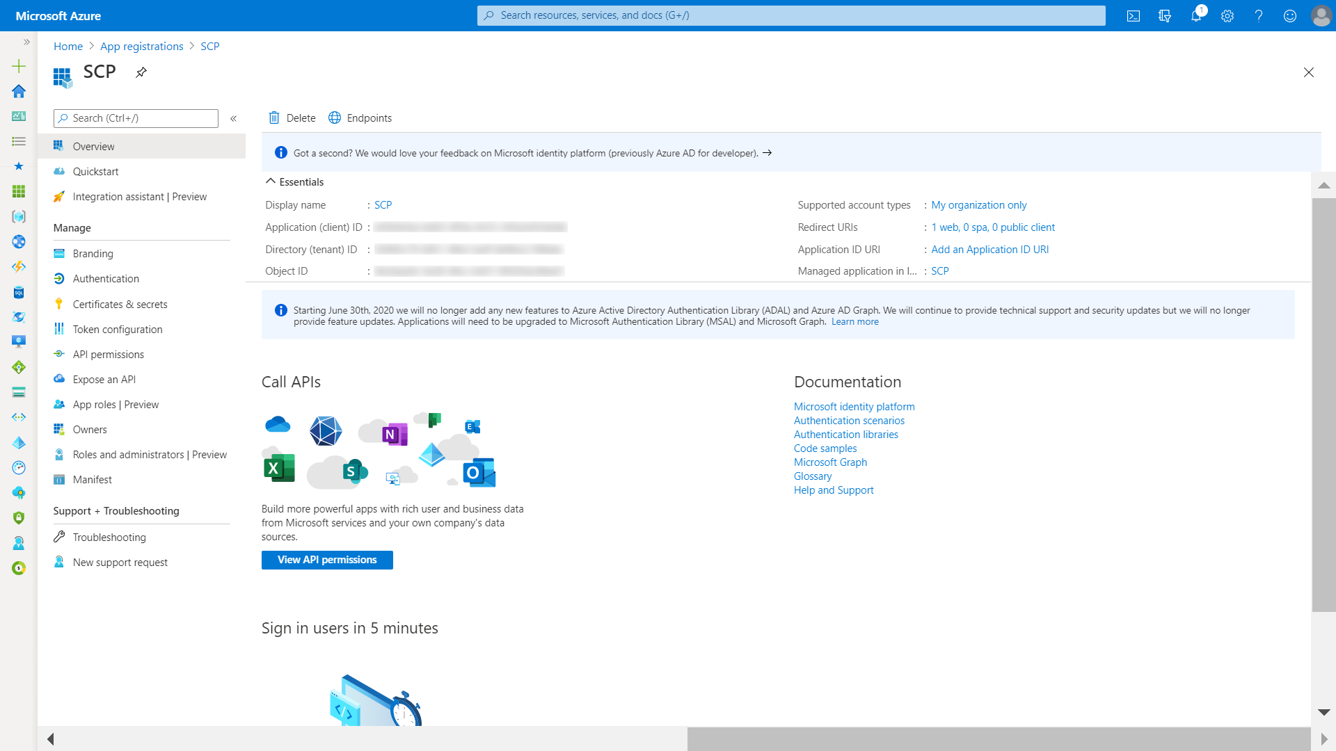
Task: Open the portal settings gear
Action: [1227, 16]
